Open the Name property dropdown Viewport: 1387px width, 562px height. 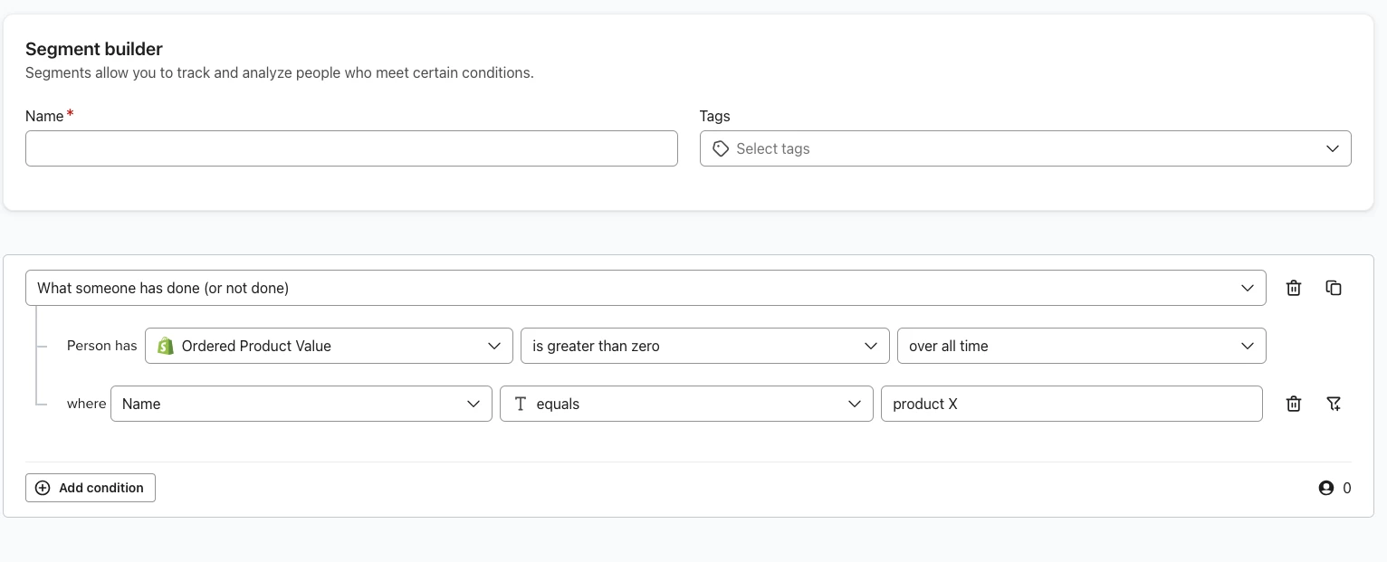click(x=301, y=404)
